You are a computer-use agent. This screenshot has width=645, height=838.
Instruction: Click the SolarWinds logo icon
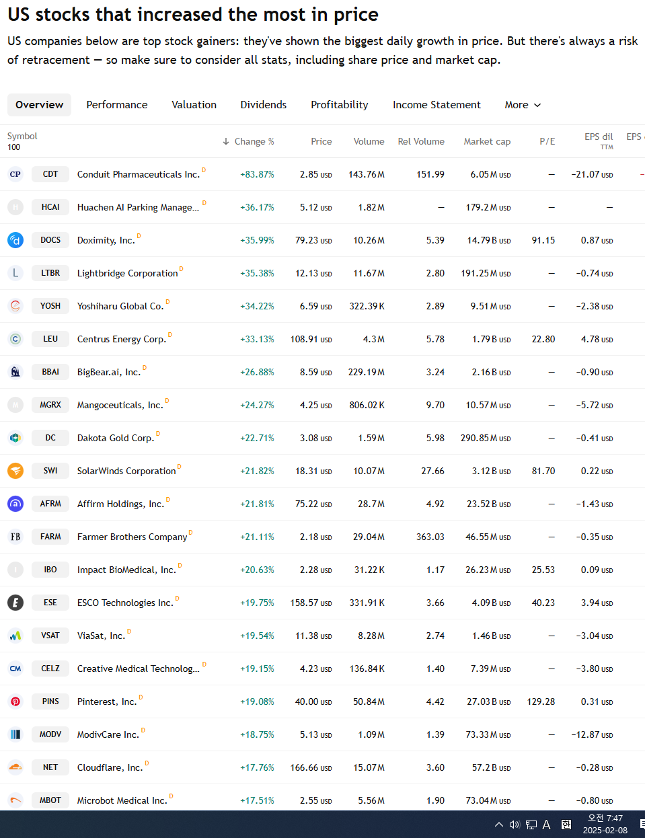pos(15,471)
